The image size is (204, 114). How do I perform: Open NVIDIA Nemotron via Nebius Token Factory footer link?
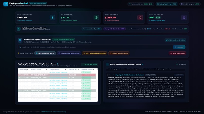[54, 112]
